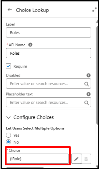Click the search icon in the Placeholder text field

(86, 103)
